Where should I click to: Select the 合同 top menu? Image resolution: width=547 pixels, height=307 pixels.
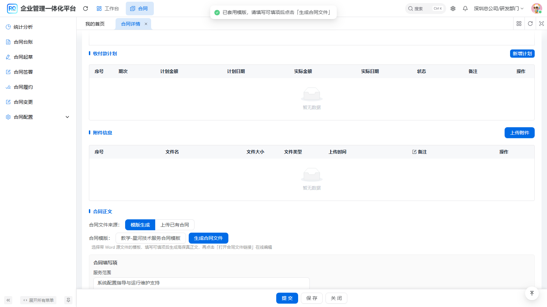139,9
